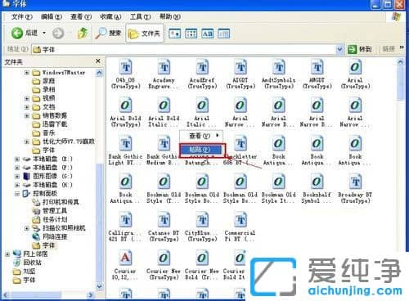
Task: Select the Similarity (AB) view button
Action: 208,34
